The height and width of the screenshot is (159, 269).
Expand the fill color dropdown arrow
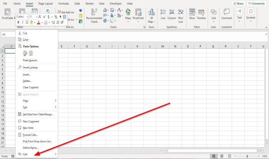(x=35, y=22)
